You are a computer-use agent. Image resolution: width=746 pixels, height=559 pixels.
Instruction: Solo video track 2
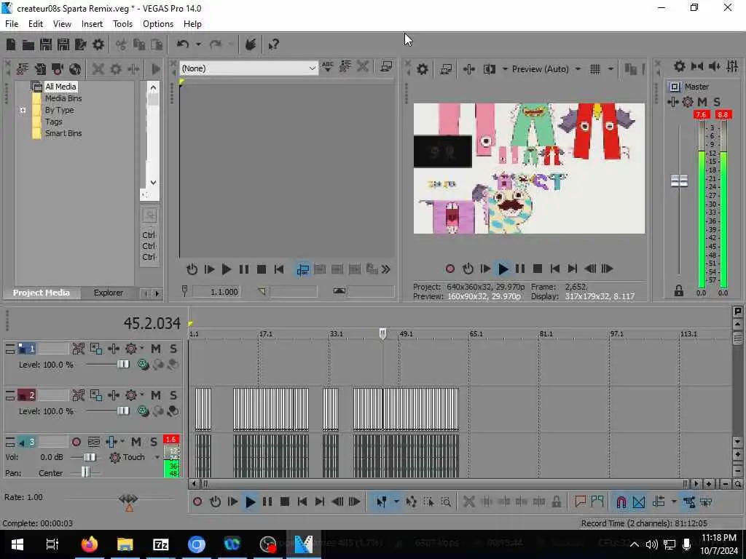pos(173,395)
